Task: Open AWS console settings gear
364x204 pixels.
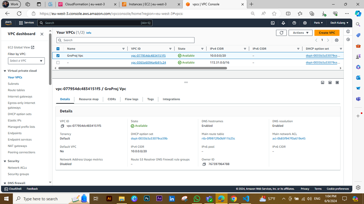Action: point(305,23)
